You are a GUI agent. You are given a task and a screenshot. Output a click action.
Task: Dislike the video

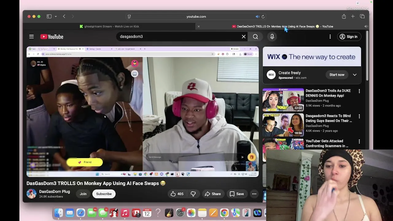(193, 194)
